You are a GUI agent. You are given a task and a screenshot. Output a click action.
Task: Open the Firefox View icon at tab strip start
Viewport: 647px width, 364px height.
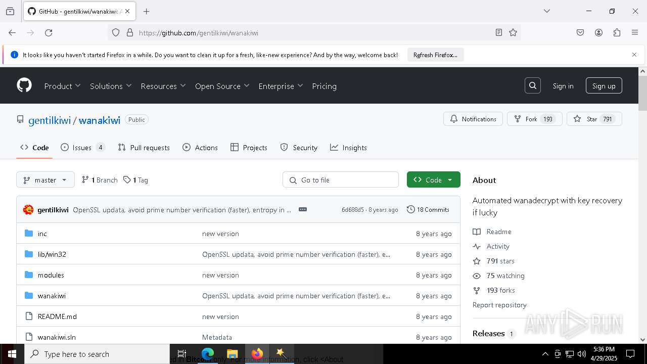pyautogui.click(x=10, y=11)
